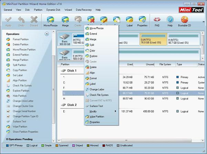This screenshot has height=154, width=207.
Task: Click the Type column header
Action: [x=186, y=64]
